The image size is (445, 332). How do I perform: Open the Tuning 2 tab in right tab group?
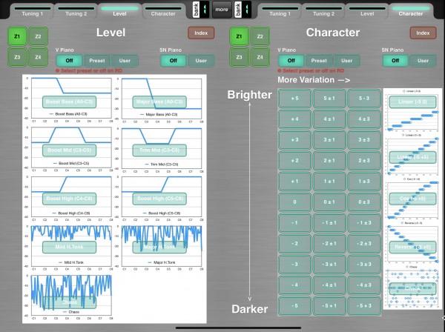pyautogui.click(x=323, y=12)
